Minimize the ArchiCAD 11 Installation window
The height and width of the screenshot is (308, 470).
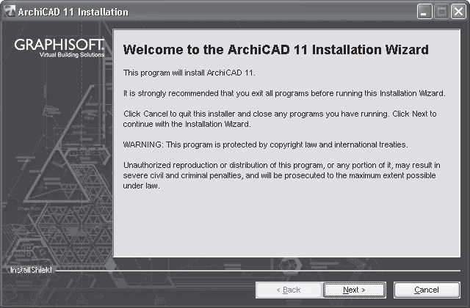coord(426,12)
